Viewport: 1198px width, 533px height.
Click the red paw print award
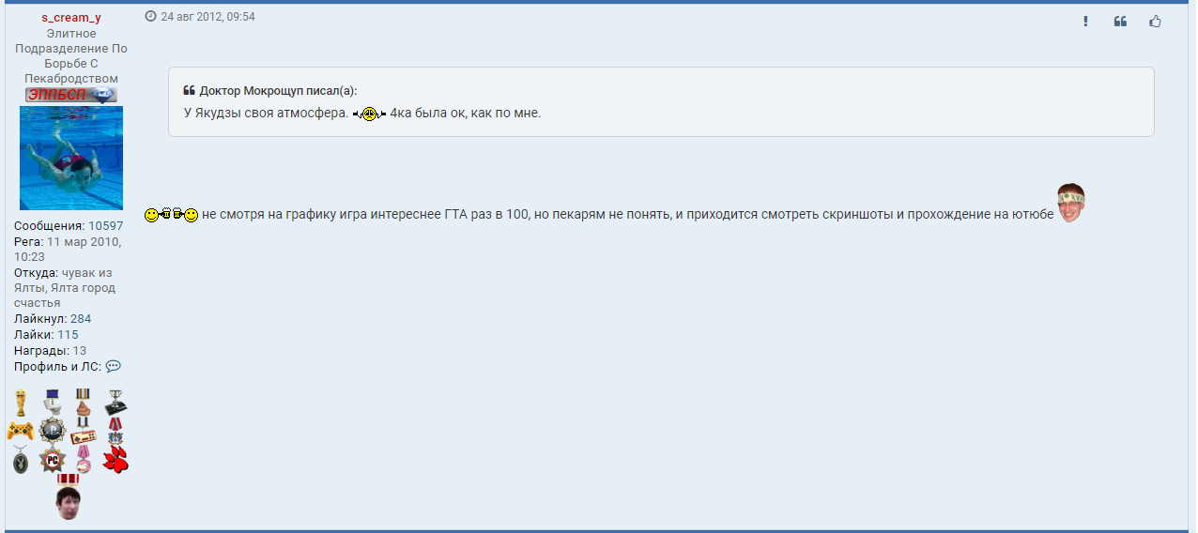(115, 459)
